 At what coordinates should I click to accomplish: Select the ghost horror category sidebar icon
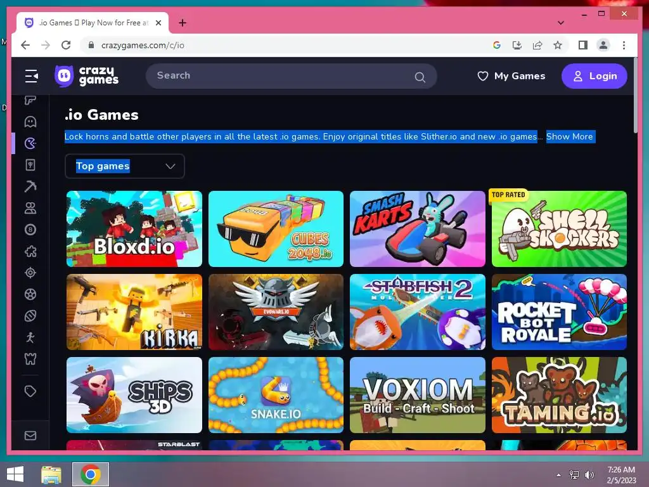30,122
